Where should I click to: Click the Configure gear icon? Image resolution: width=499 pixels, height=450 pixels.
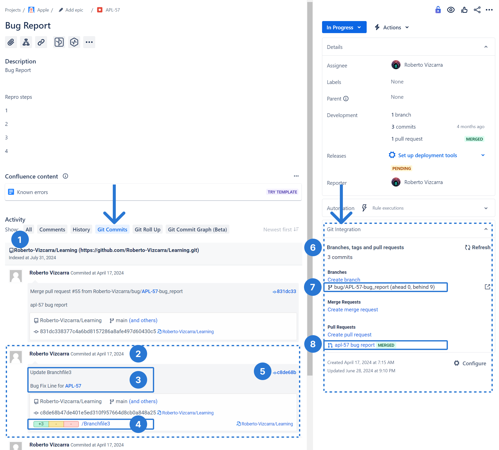(x=457, y=363)
